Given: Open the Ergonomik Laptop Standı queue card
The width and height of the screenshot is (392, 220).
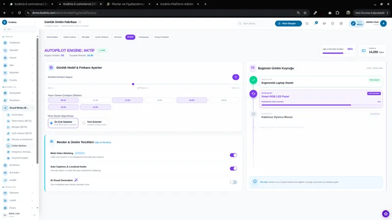Looking at the screenshot, I should pos(321,82).
